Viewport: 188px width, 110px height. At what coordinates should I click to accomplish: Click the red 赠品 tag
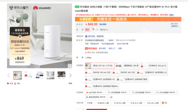[x=87, y=30]
